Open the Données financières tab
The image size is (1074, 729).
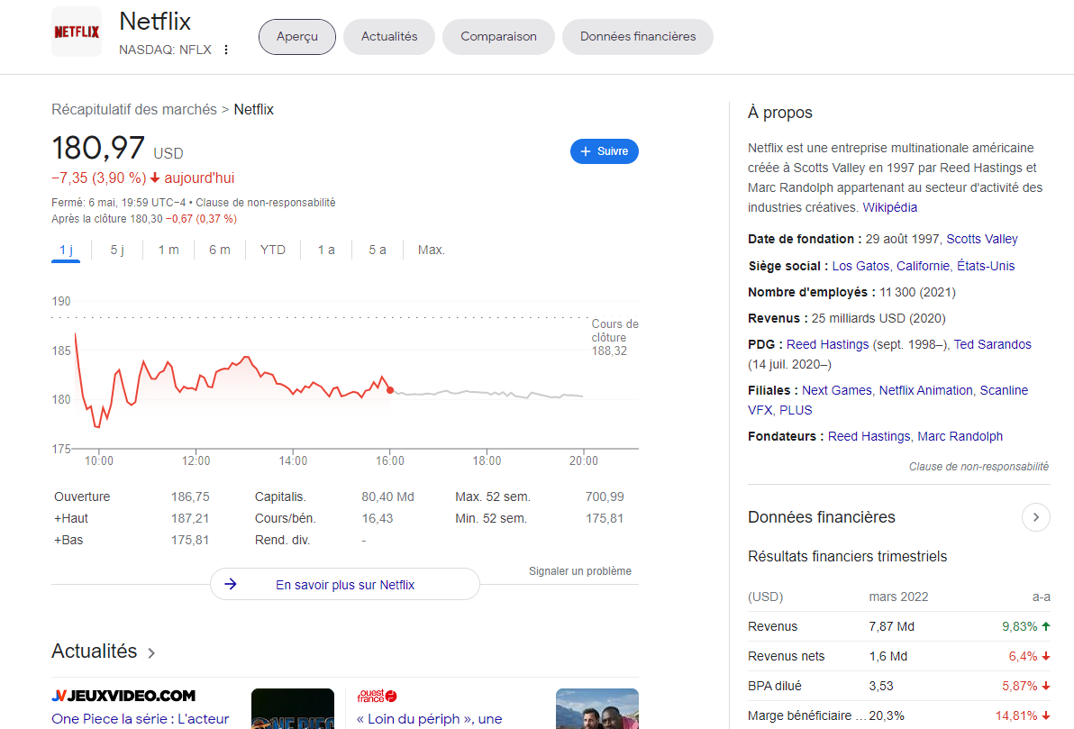[638, 37]
